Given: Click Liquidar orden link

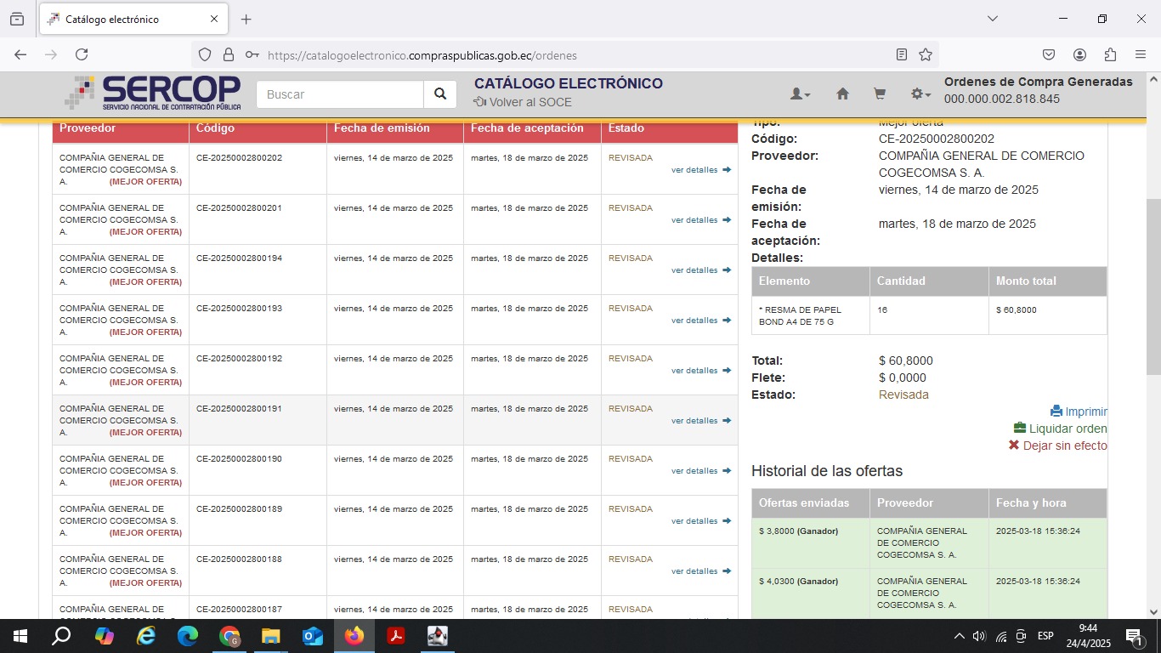Looking at the screenshot, I should (x=1060, y=429).
